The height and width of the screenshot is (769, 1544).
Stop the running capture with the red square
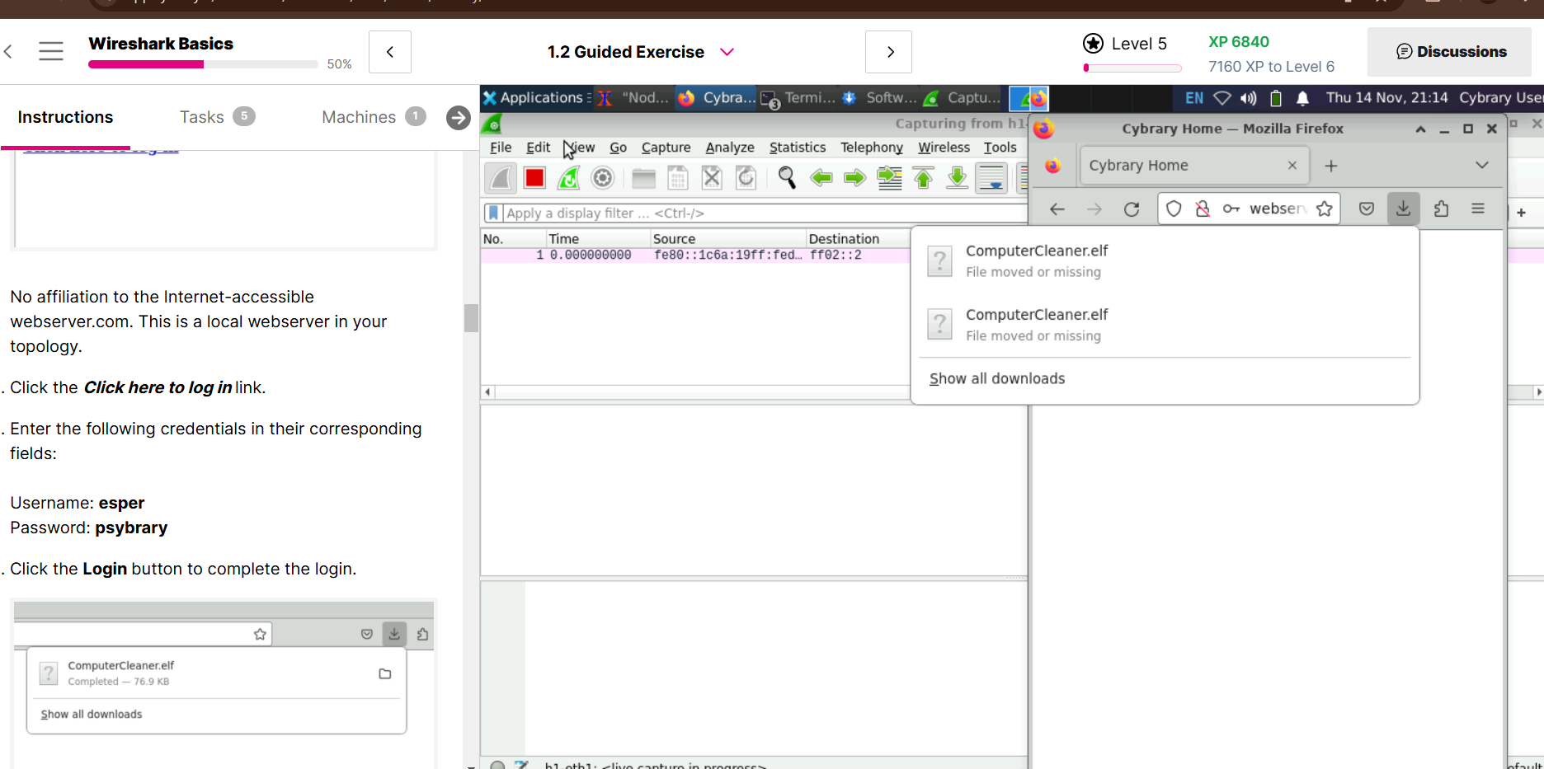tap(534, 178)
